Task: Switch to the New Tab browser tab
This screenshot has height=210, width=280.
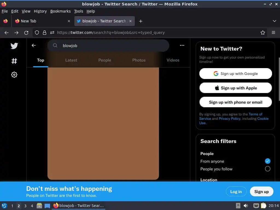Action: point(42,21)
